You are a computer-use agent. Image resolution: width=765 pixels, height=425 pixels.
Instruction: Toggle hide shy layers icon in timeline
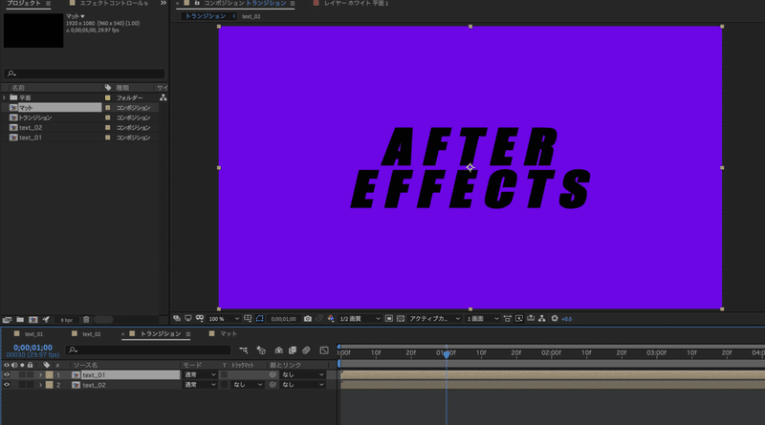pyautogui.click(x=278, y=350)
